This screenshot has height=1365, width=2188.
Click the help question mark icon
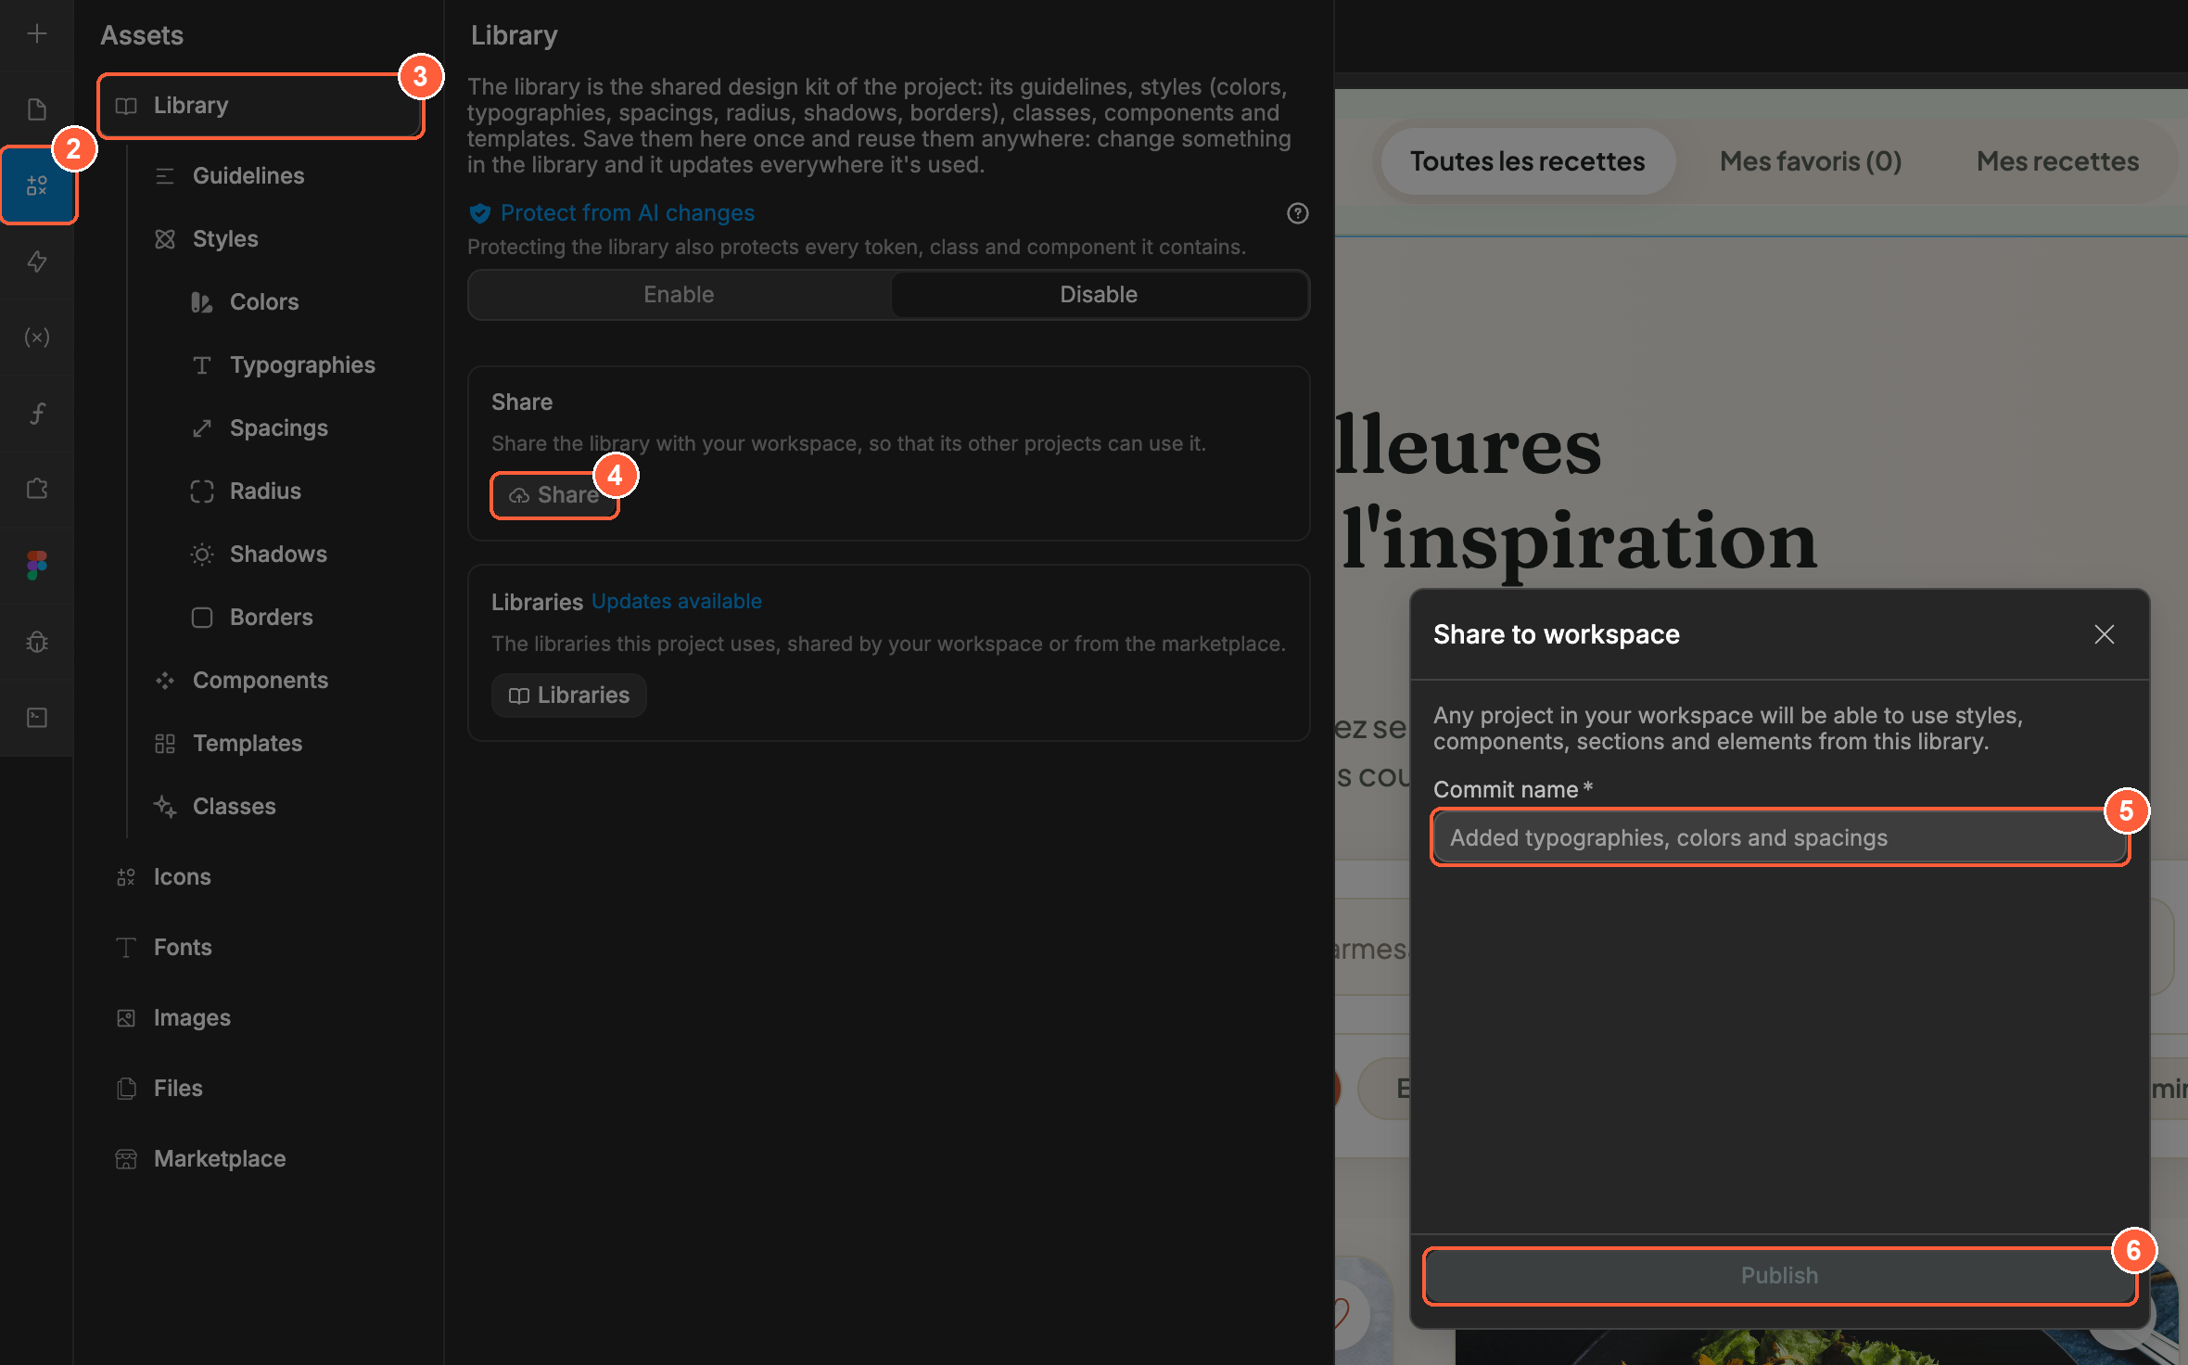pyautogui.click(x=1298, y=213)
